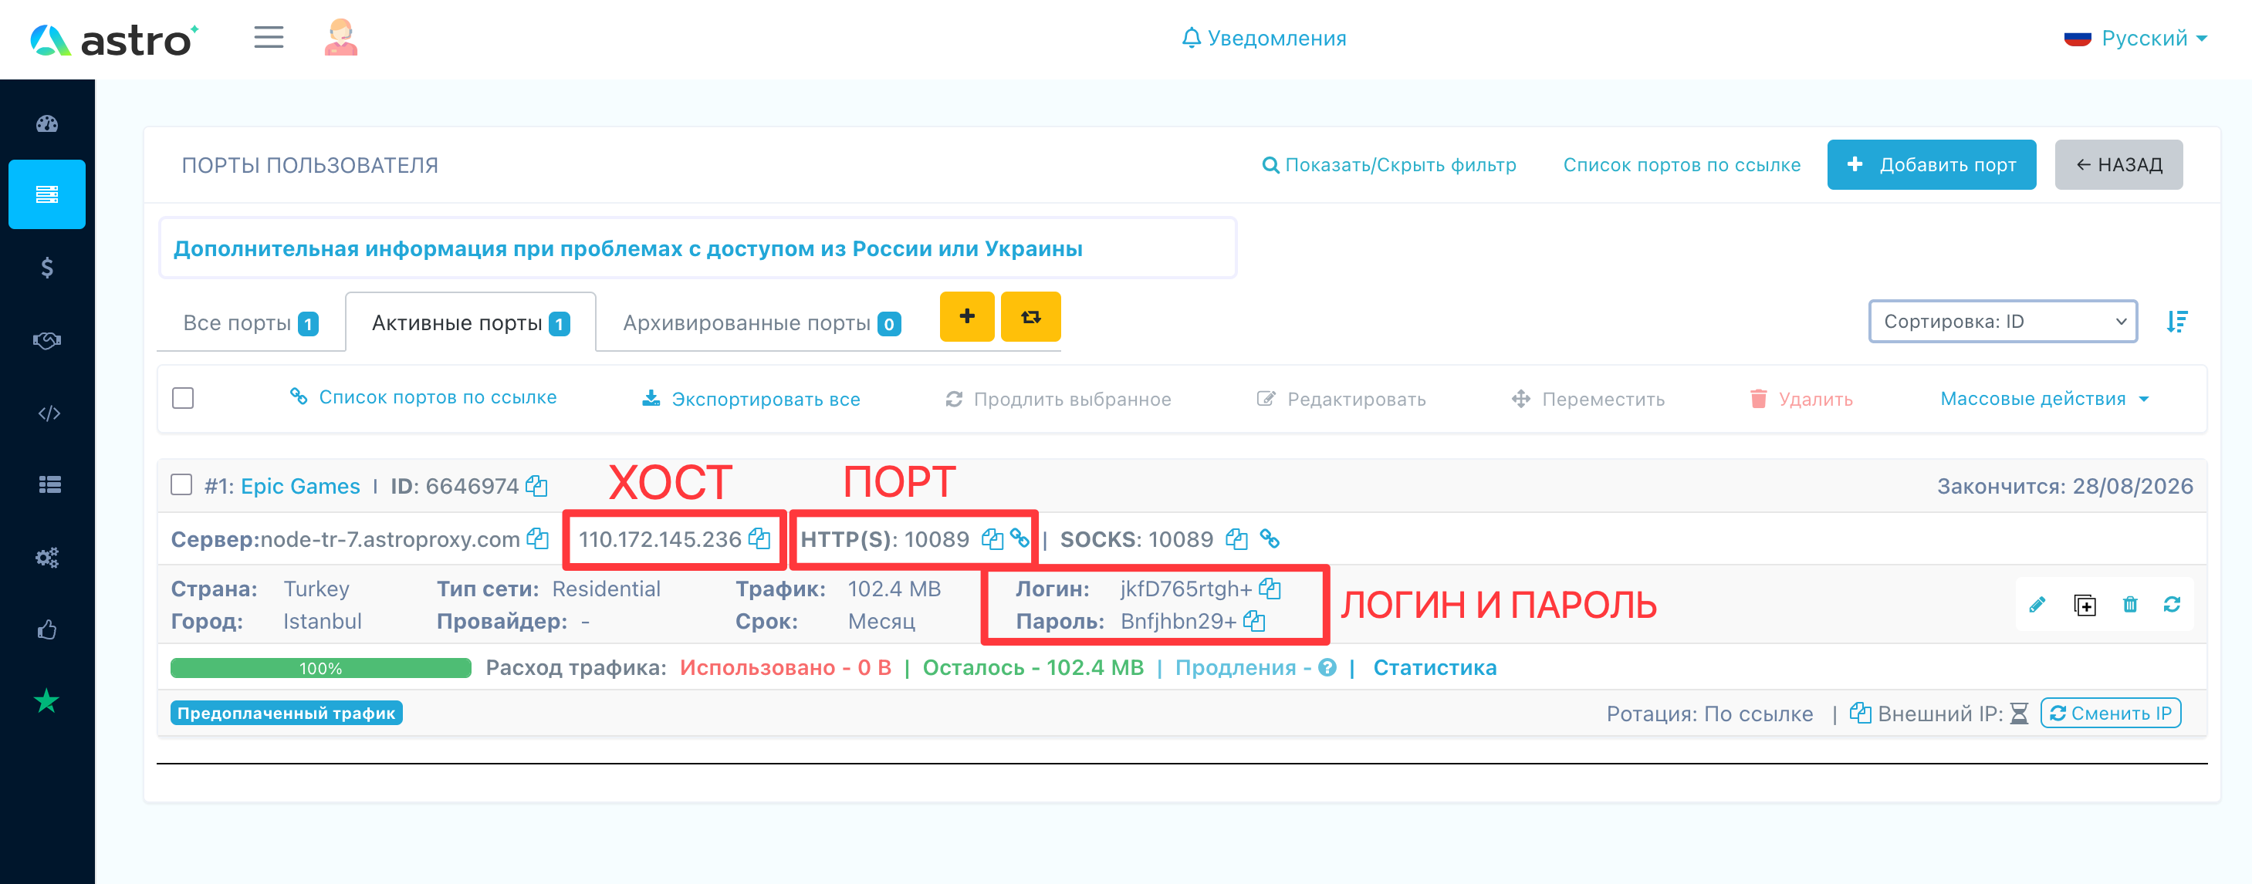Open the HTTP(S) port link icon
Screen dimensions: 2252x884
(1019, 538)
